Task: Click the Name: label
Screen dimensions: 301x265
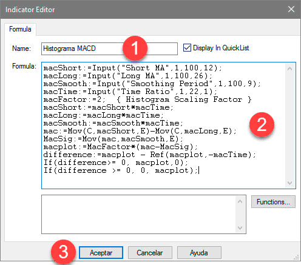Action: click(x=21, y=49)
